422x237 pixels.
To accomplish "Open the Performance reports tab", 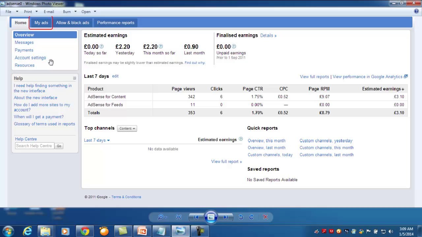I will click(116, 23).
